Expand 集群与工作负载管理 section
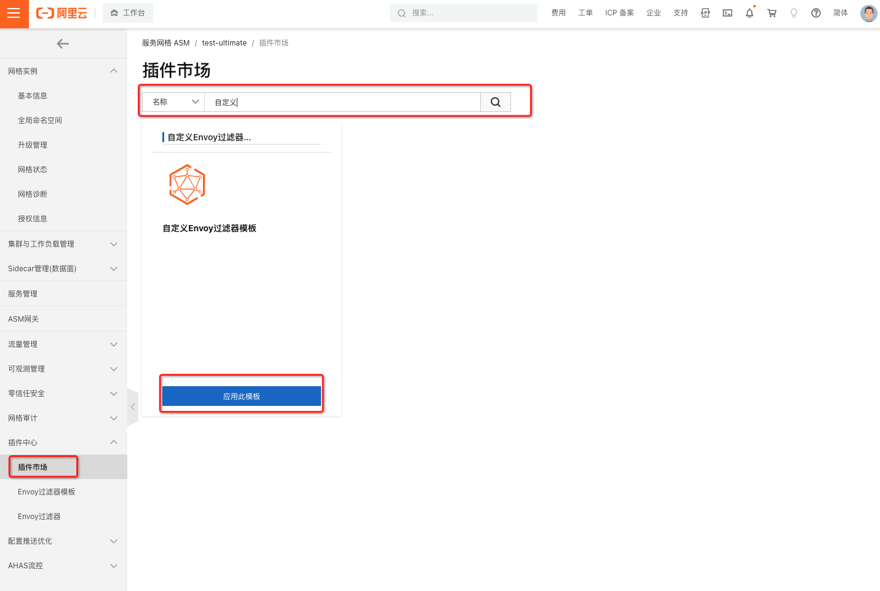 (63, 244)
